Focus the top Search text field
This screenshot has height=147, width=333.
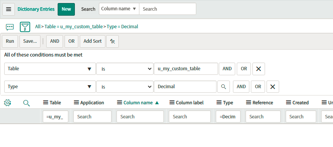(x=168, y=9)
